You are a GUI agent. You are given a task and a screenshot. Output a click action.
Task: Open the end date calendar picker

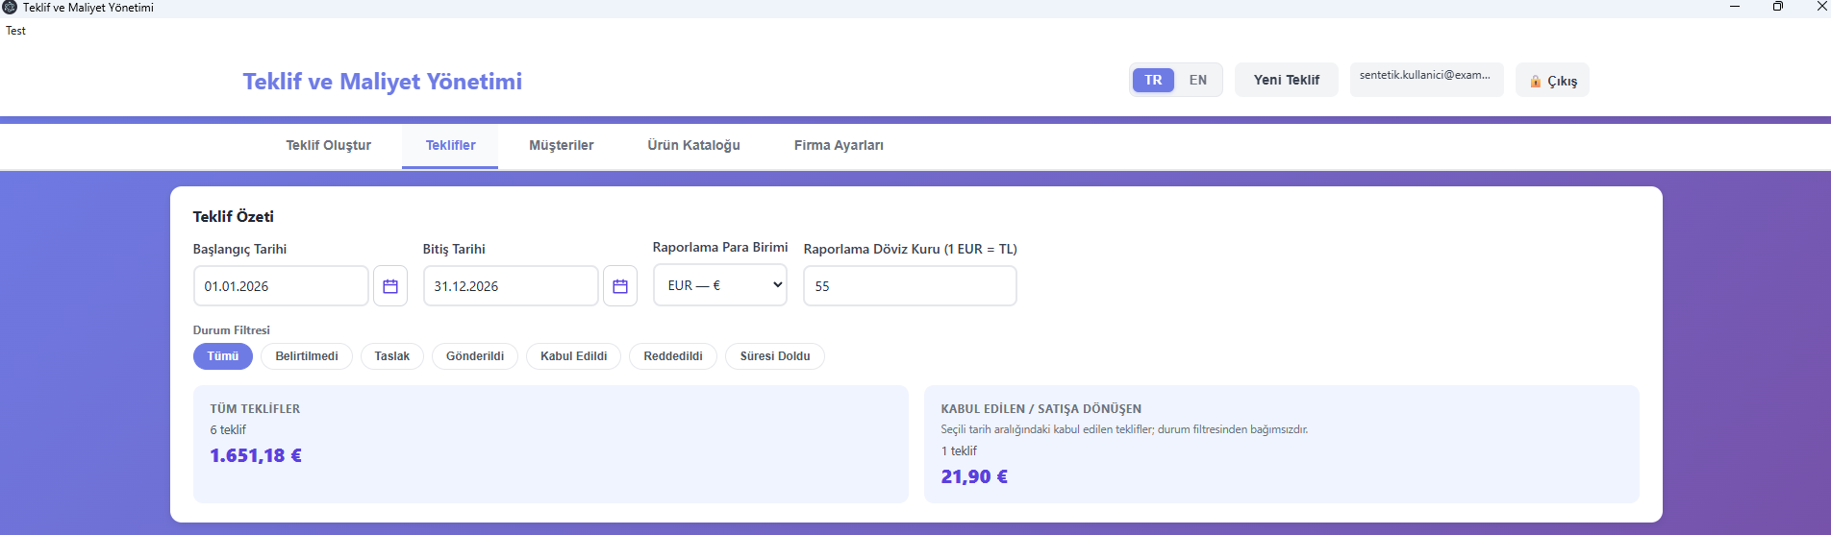pyautogui.click(x=620, y=286)
